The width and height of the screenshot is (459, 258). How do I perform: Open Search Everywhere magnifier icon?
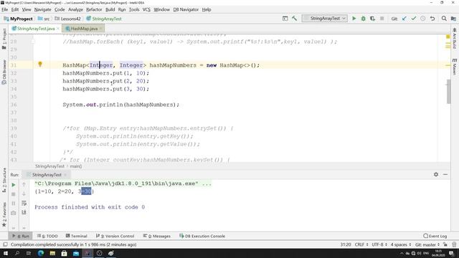pos(444,19)
